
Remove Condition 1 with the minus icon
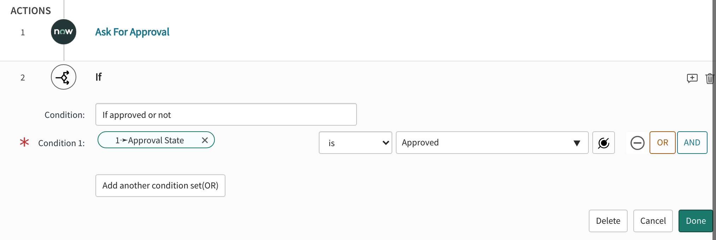[637, 143]
